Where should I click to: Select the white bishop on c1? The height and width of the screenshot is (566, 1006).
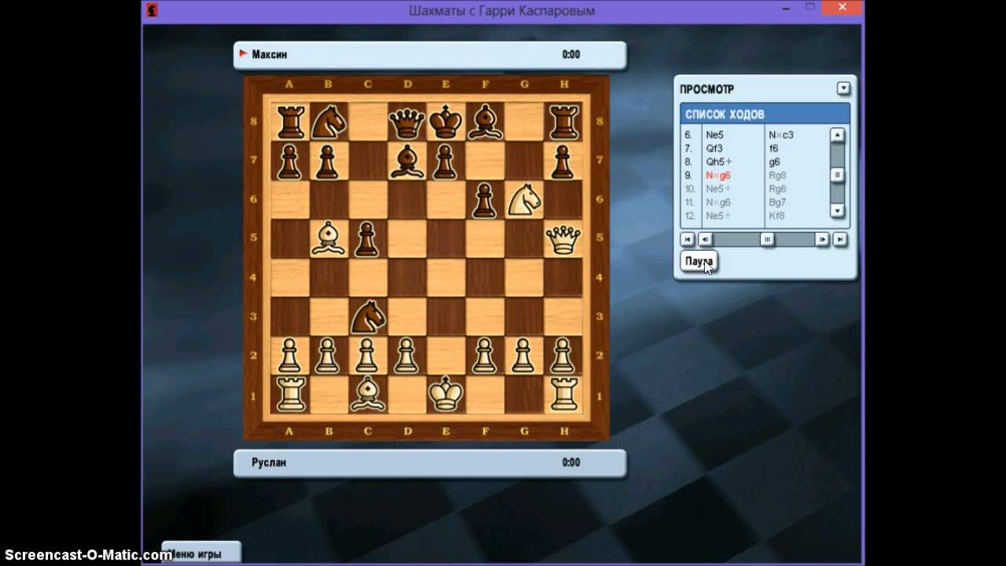click(368, 395)
